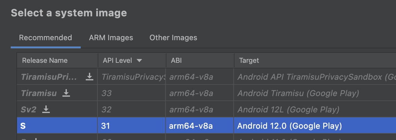Sort by Release Name column header
The height and width of the screenshot is (140, 396).
(57, 61)
